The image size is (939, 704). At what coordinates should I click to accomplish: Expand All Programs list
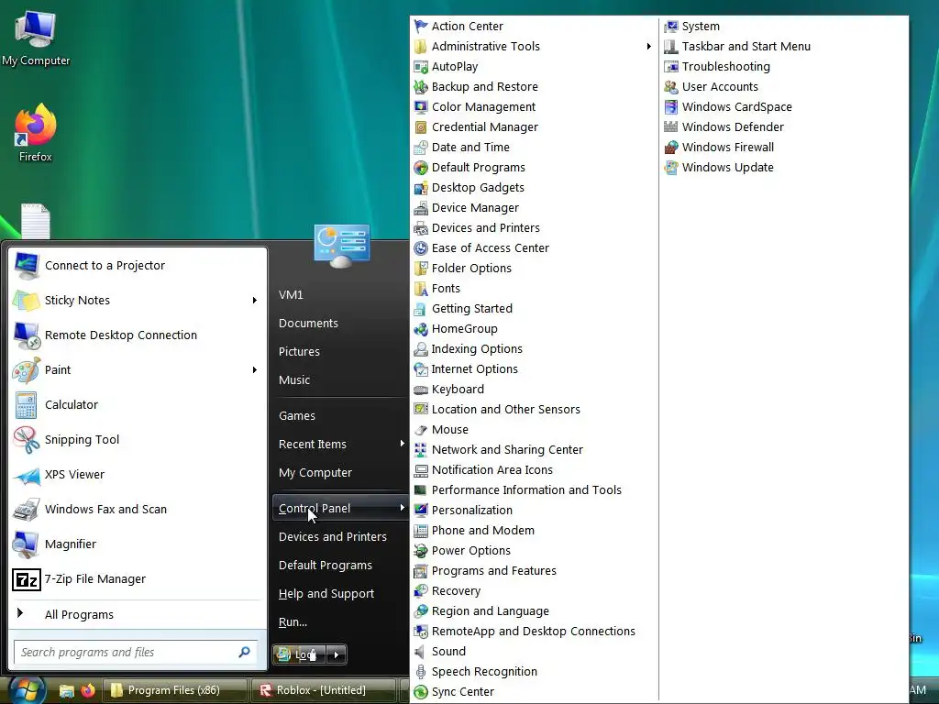(138, 615)
